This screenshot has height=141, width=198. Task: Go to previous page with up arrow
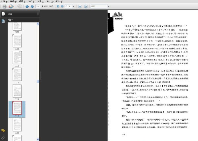click(x=27, y=7)
